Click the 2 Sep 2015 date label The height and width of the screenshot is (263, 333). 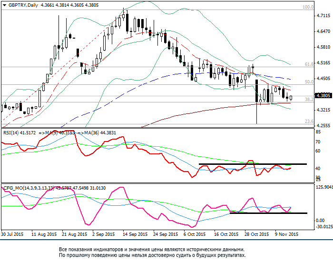pyautogui.click(x=104, y=234)
